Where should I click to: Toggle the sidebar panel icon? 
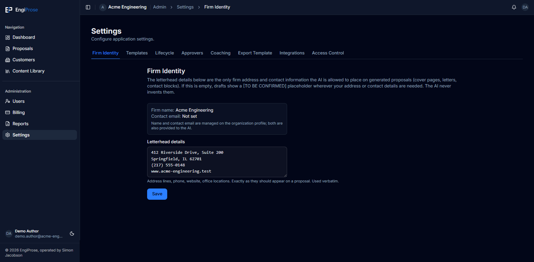coord(88,7)
